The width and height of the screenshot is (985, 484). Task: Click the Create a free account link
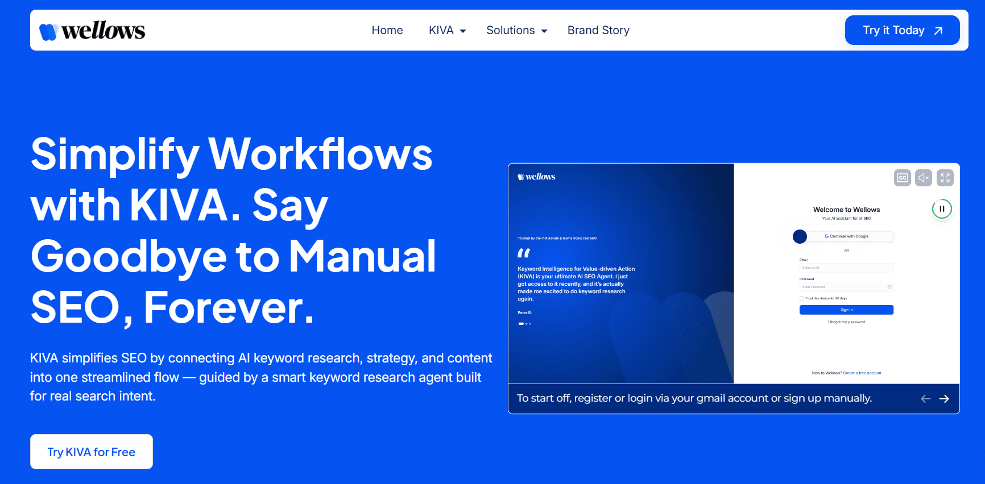(862, 373)
